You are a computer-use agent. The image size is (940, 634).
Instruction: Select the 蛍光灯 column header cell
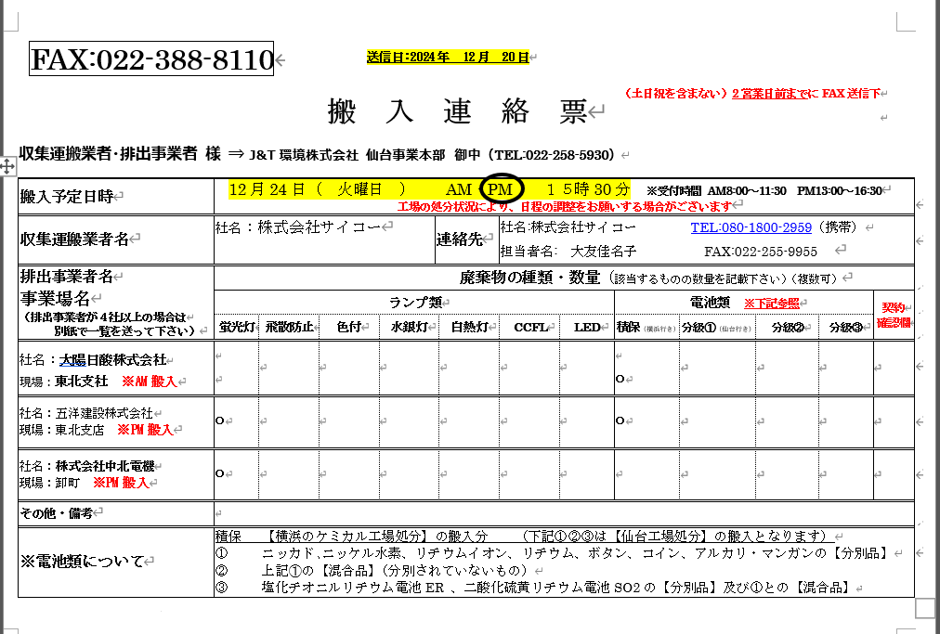click(x=236, y=327)
